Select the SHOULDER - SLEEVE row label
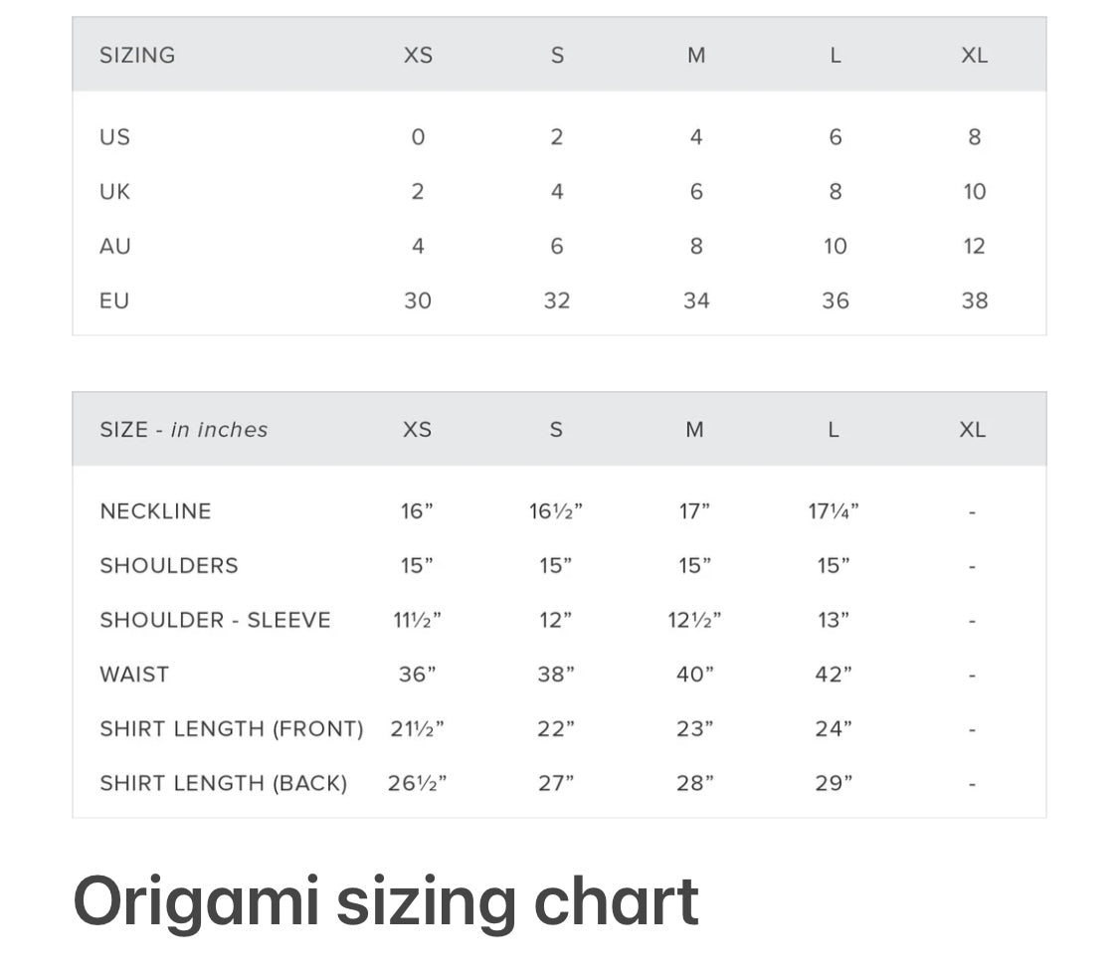This screenshot has width=1119, height=978. pos(215,621)
